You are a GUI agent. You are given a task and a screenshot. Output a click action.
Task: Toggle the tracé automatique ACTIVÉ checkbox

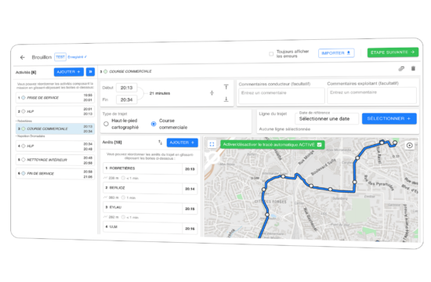coord(319,145)
